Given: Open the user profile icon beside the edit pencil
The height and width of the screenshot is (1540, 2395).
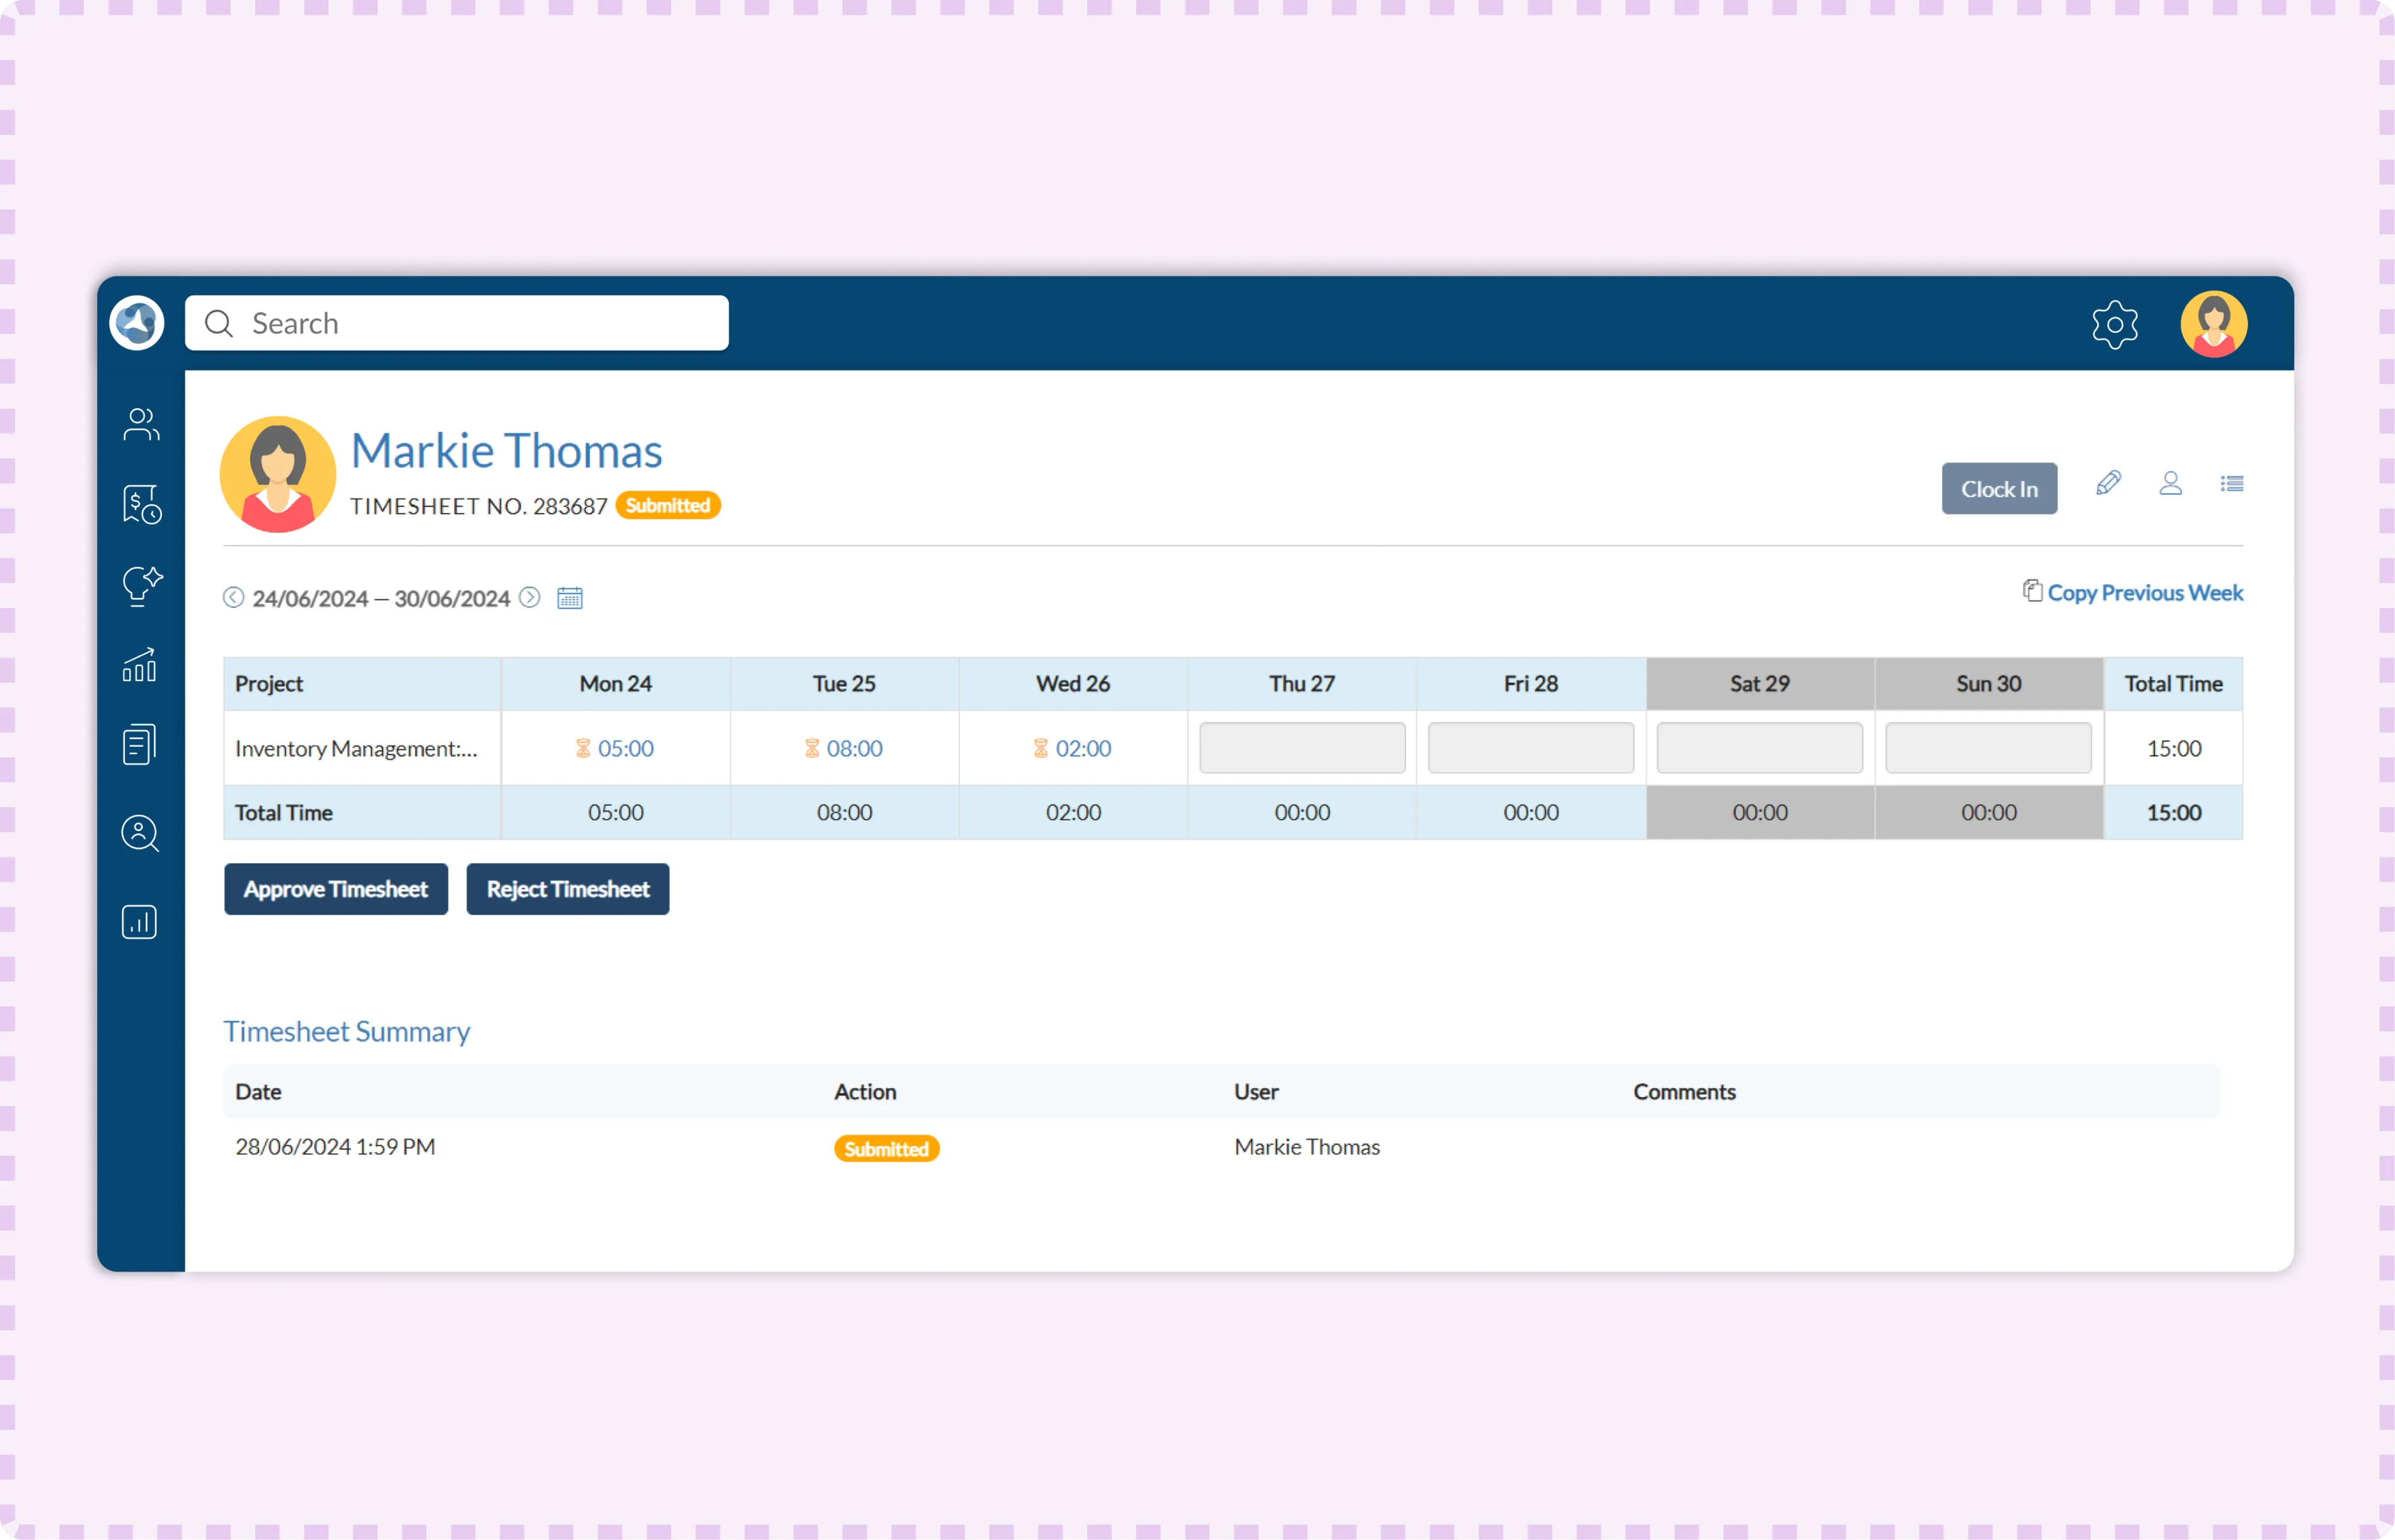Looking at the screenshot, I should (2171, 484).
